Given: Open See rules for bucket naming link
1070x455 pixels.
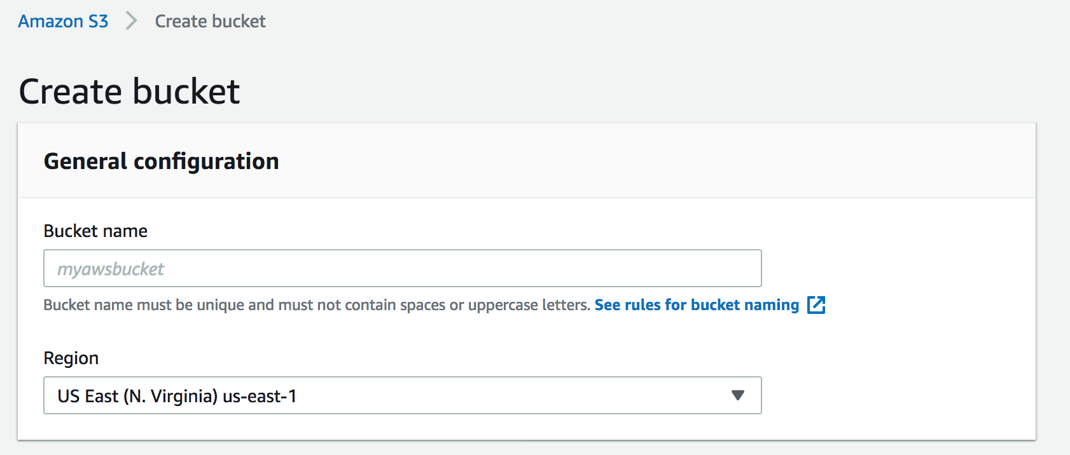Looking at the screenshot, I should (x=697, y=305).
